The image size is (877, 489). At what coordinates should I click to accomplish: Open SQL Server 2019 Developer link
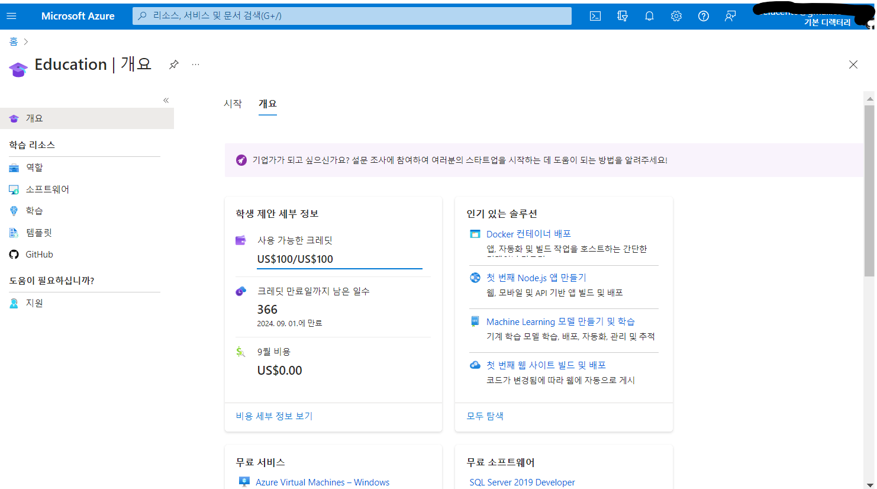point(522,482)
